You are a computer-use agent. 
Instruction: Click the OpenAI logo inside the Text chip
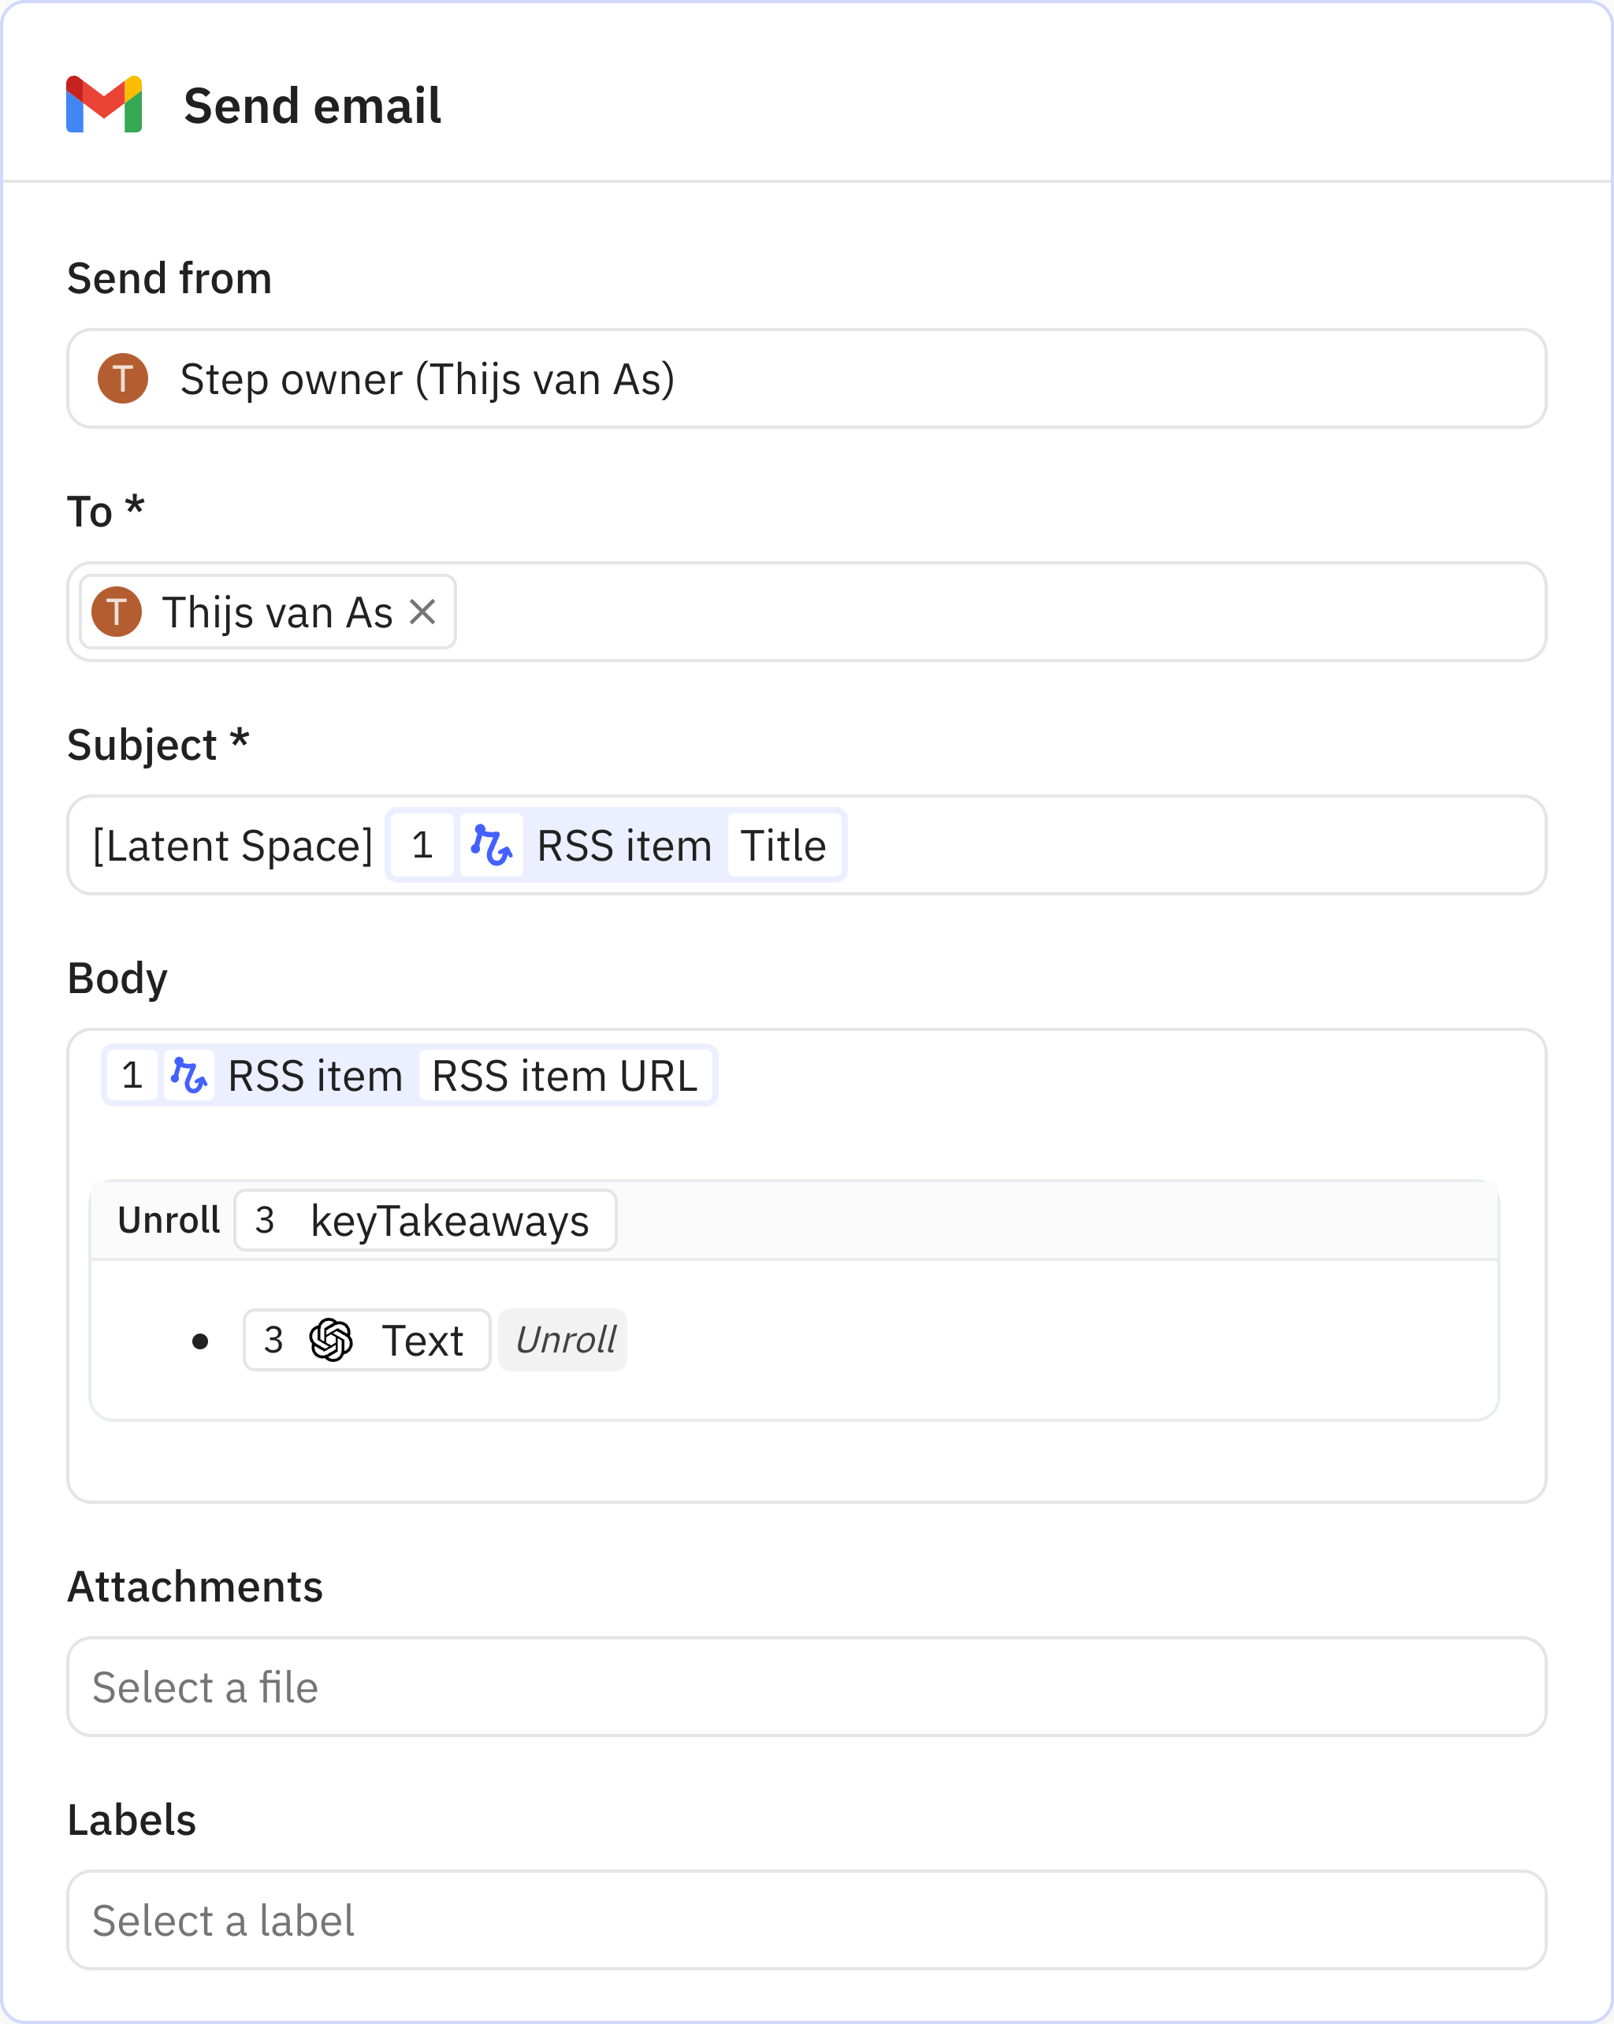(x=330, y=1340)
